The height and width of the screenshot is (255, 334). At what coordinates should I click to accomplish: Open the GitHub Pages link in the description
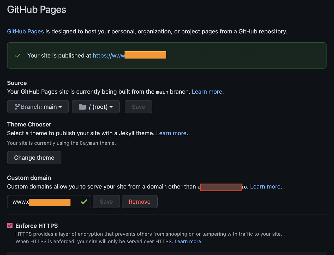tap(25, 31)
